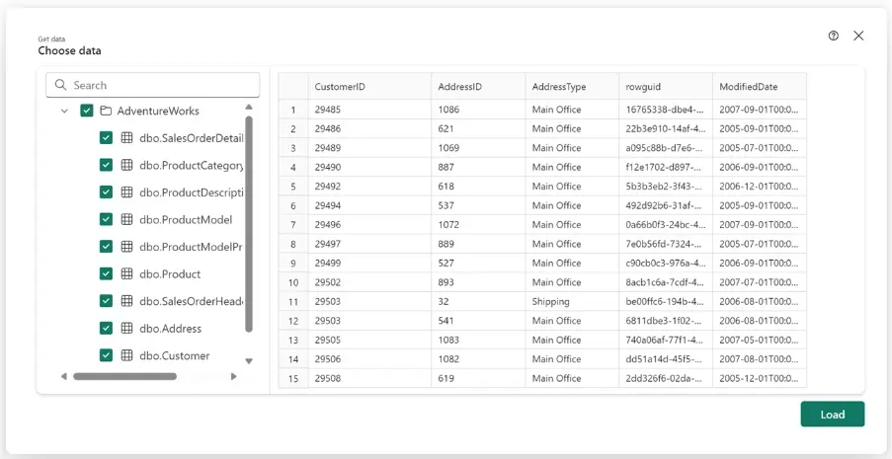Click the tree scroll left arrow

[x=63, y=376]
